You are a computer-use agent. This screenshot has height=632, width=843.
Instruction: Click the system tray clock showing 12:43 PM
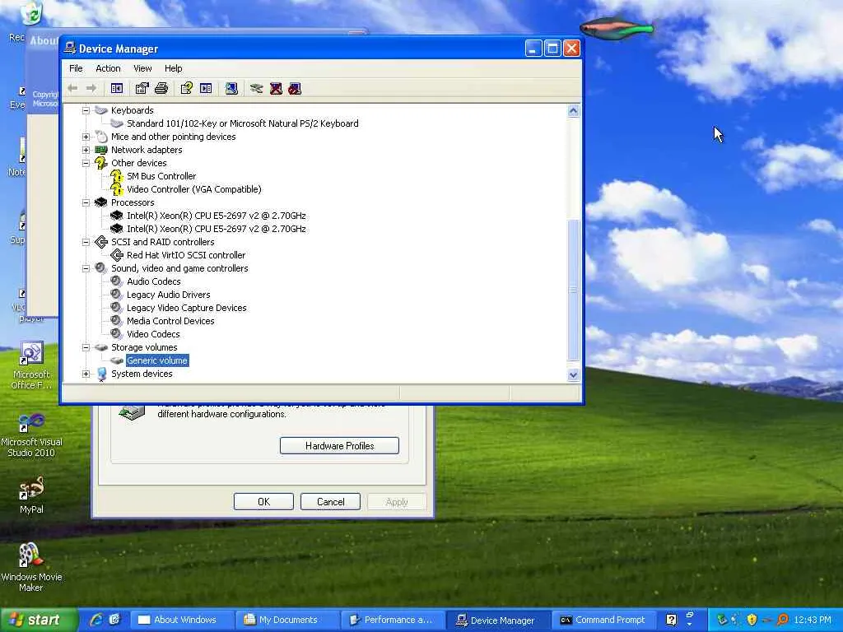point(813,620)
